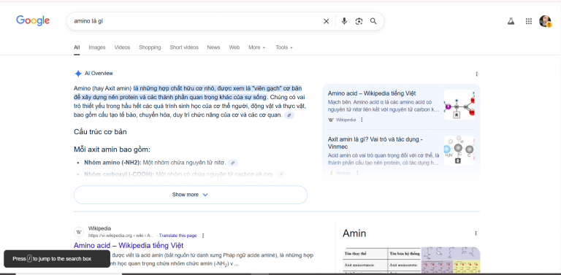Open Google Lens image search
This screenshot has width=561, height=275.
pos(359,21)
